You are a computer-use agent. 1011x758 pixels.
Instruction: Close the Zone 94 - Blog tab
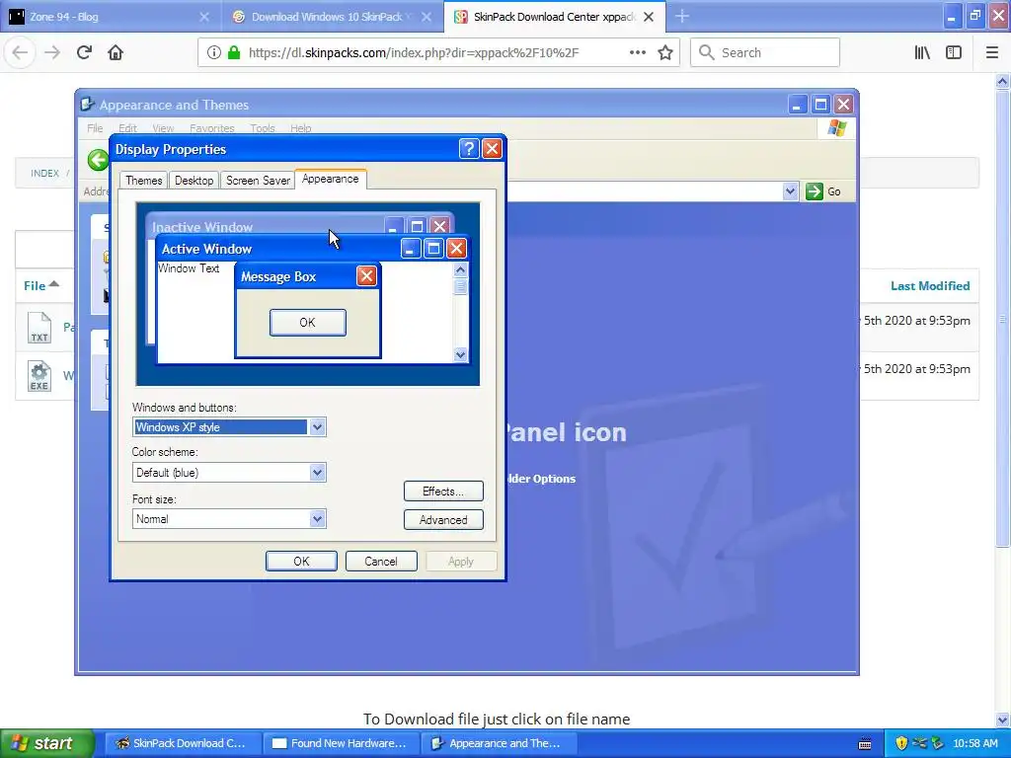click(x=203, y=17)
